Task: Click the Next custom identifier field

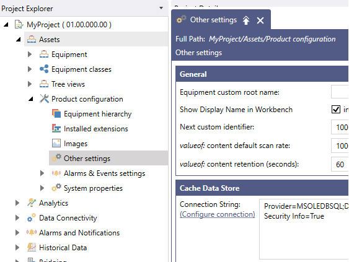Action: [340, 127]
